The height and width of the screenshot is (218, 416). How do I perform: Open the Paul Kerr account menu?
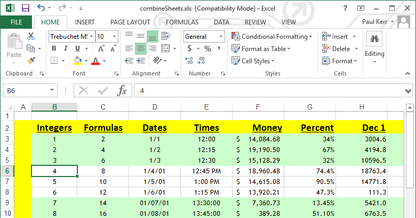click(x=378, y=22)
